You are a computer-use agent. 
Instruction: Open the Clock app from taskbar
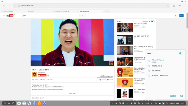[24, 103]
